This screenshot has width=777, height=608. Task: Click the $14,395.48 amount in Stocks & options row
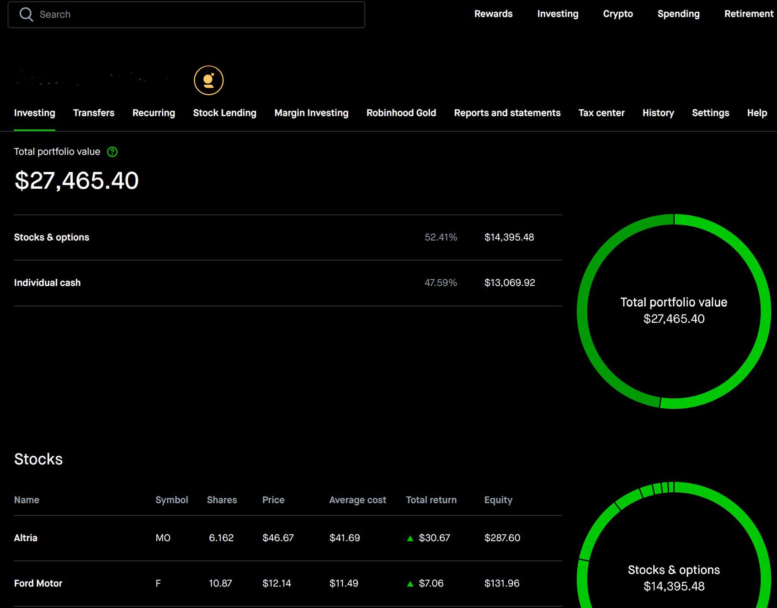coord(509,237)
